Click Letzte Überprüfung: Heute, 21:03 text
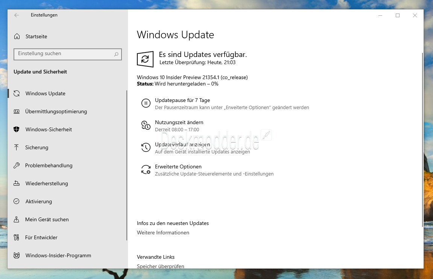The height and width of the screenshot is (279, 433). pos(198,63)
